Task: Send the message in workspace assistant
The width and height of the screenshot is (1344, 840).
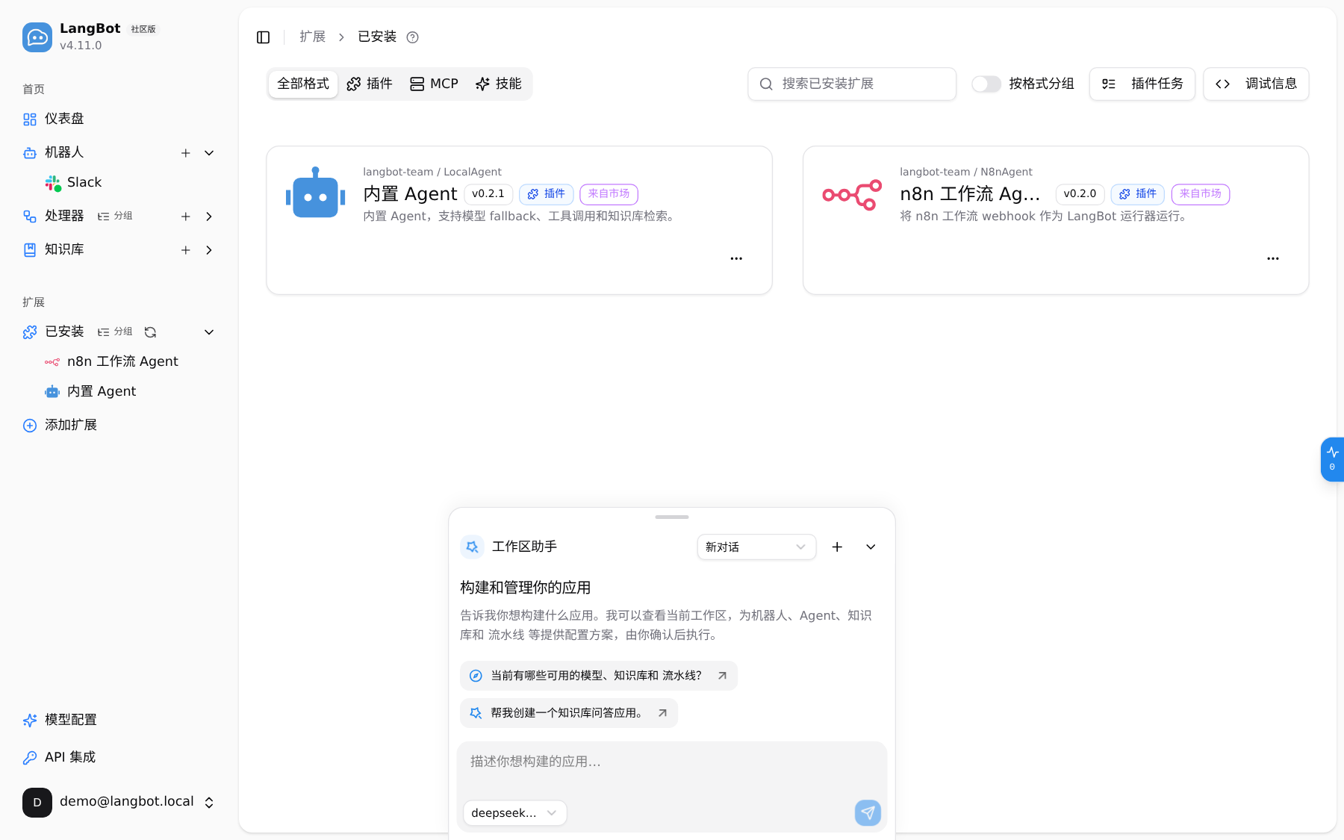Action: 868,812
